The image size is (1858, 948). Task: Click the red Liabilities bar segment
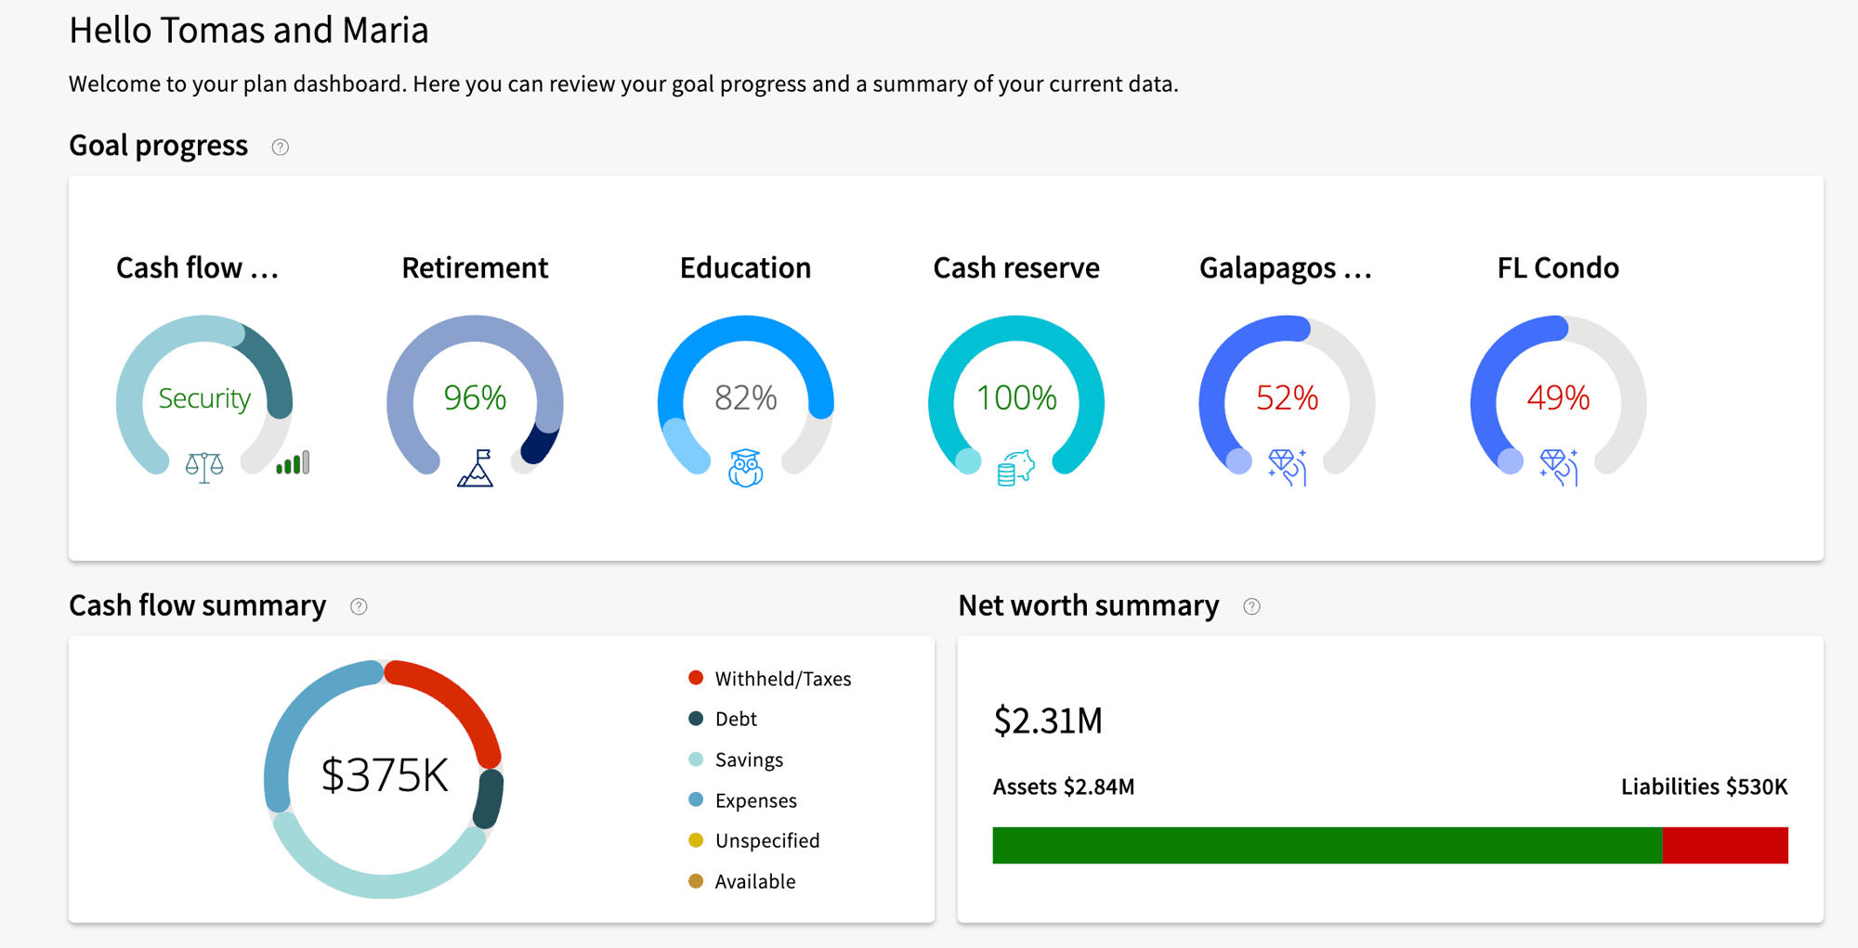click(x=1724, y=845)
